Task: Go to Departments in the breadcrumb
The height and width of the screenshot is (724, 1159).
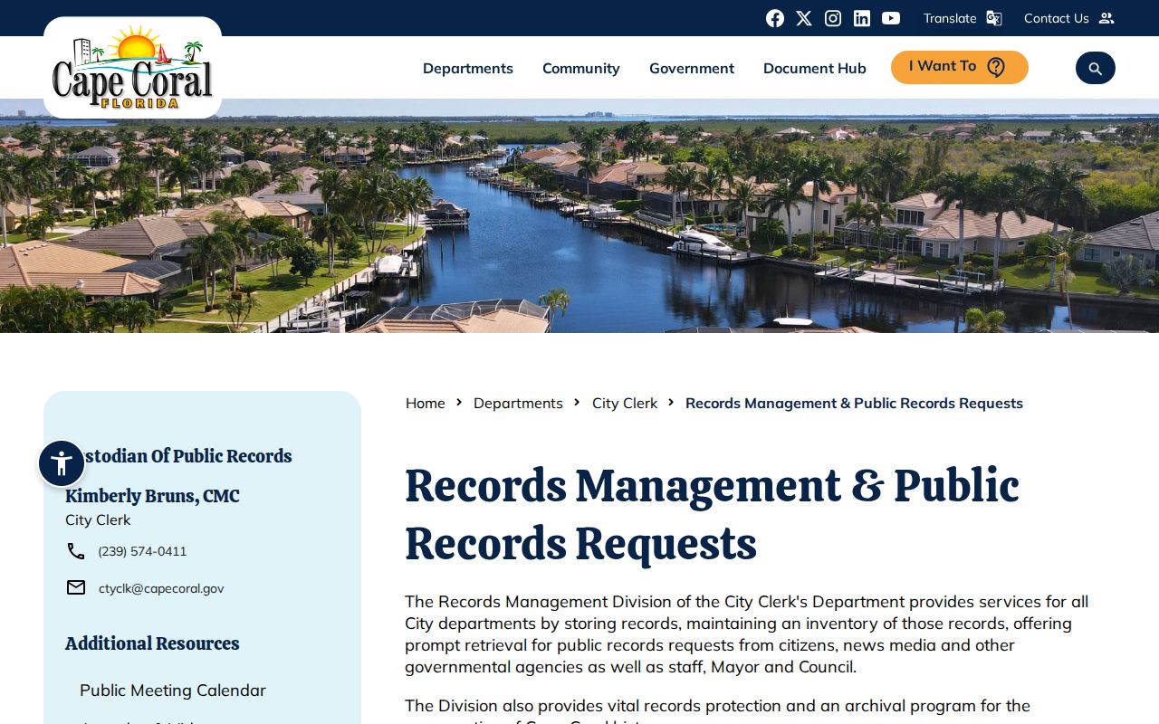Action: 518,403
